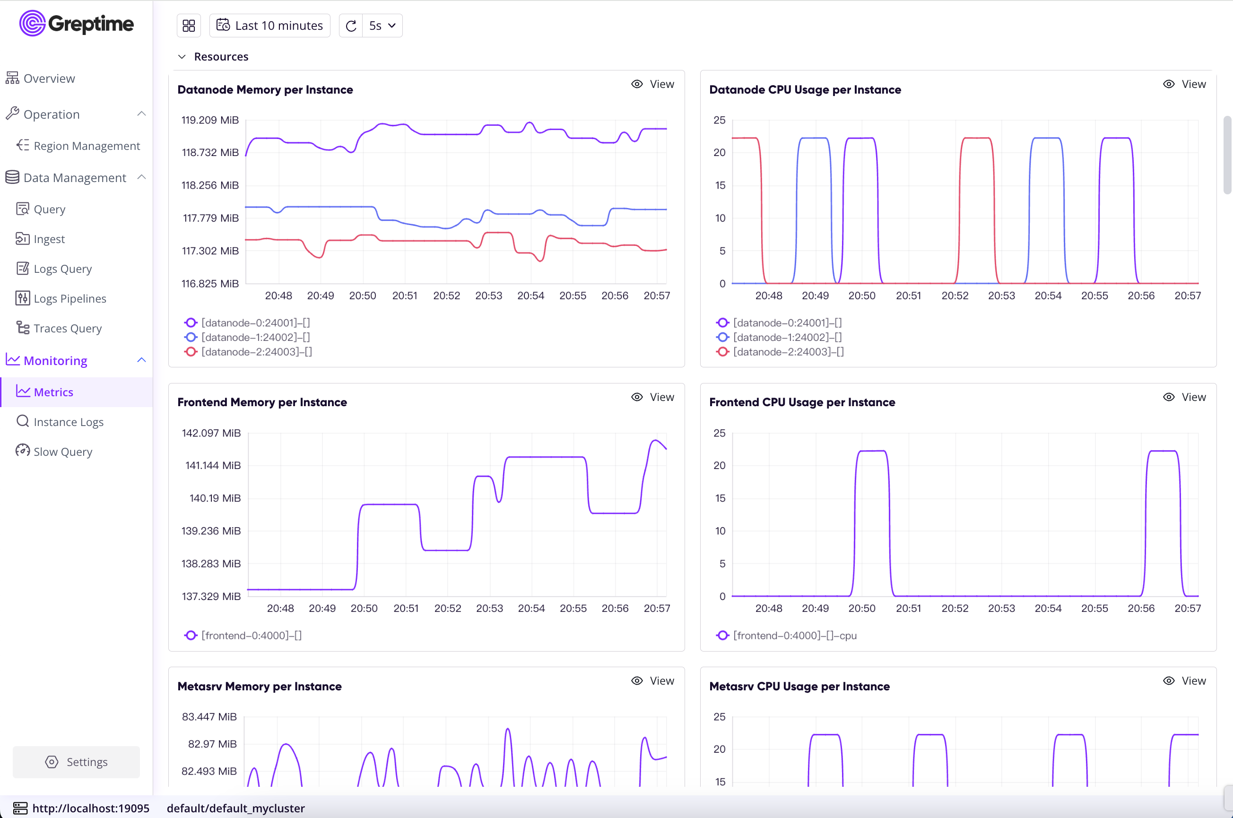Image resolution: width=1233 pixels, height=818 pixels.
Task: Collapse the Data Management section
Action: 142,177
